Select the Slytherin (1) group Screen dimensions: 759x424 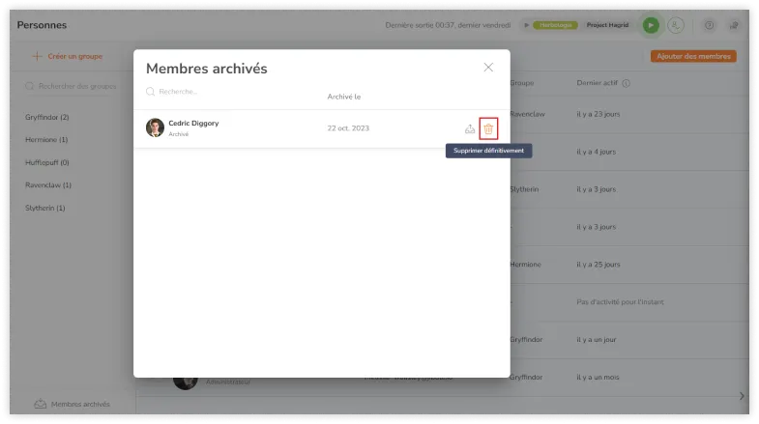pyautogui.click(x=45, y=208)
